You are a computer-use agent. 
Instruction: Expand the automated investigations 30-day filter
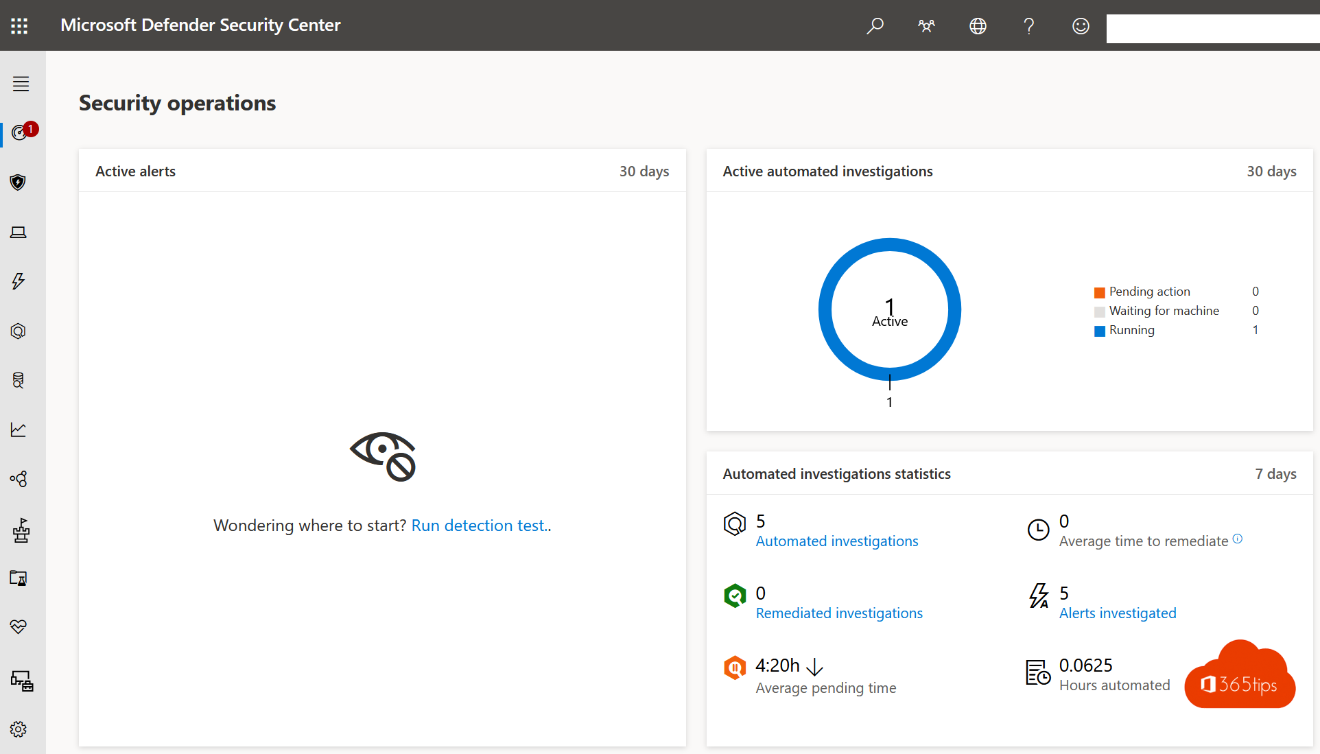(x=1271, y=172)
